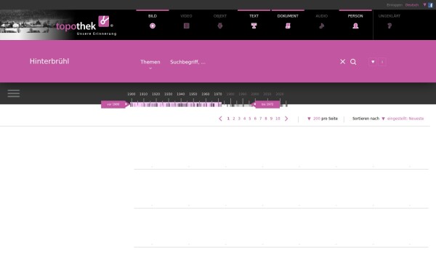Clear the search with the X icon

[x=342, y=62]
